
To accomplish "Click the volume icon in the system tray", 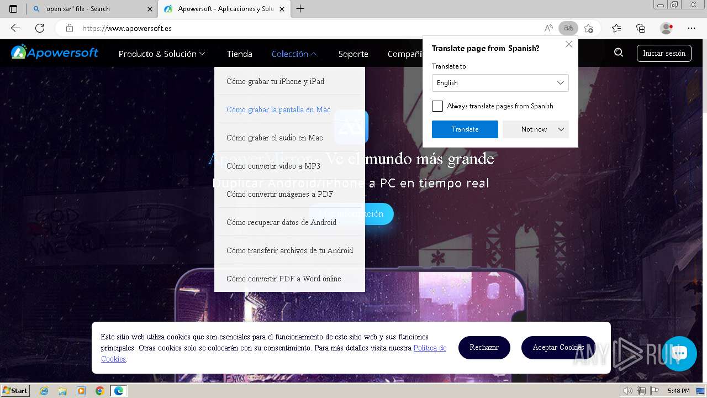I will point(628,391).
